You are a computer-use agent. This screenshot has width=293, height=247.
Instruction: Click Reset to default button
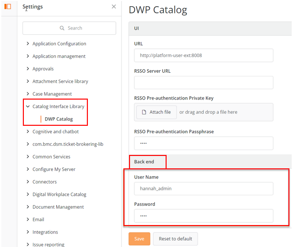click(175, 239)
